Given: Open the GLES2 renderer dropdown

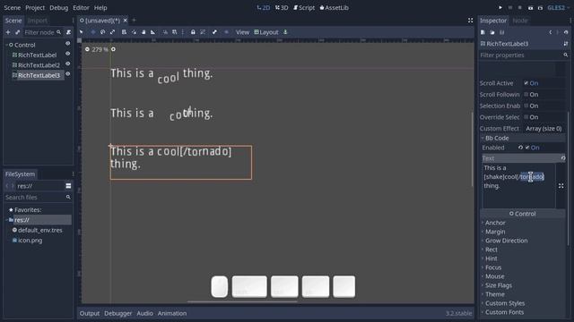Looking at the screenshot, I should click(x=558, y=8).
